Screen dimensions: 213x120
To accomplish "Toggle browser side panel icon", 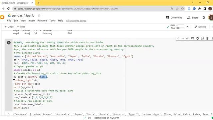I will (205, 9).
